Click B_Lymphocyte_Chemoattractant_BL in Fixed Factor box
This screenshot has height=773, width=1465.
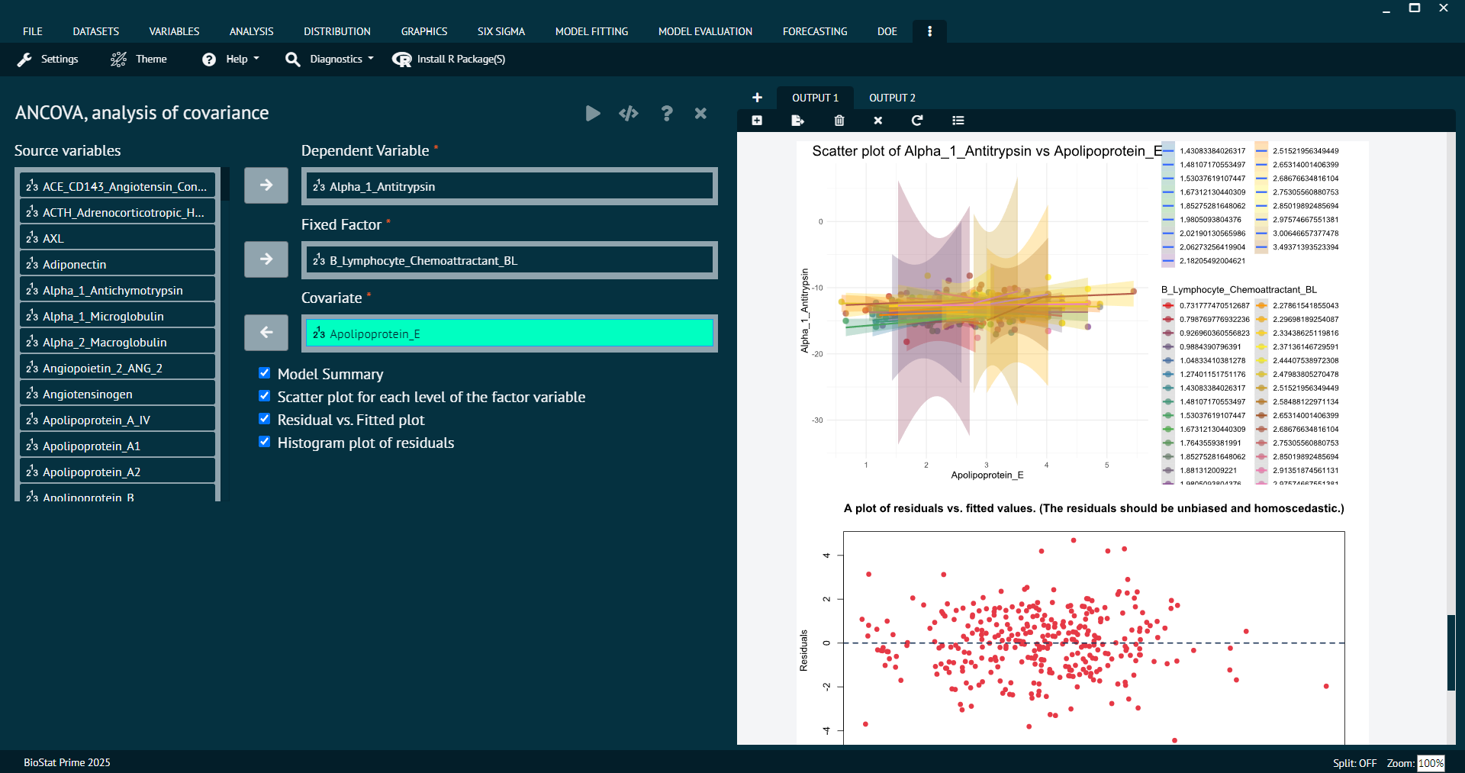[x=509, y=260]
